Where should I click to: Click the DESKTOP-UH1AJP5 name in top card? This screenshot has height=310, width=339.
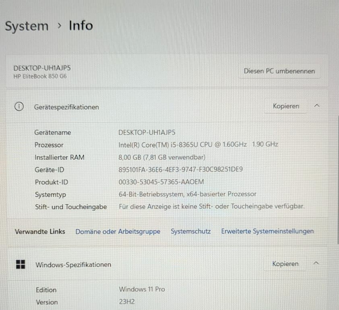(42, 68)
